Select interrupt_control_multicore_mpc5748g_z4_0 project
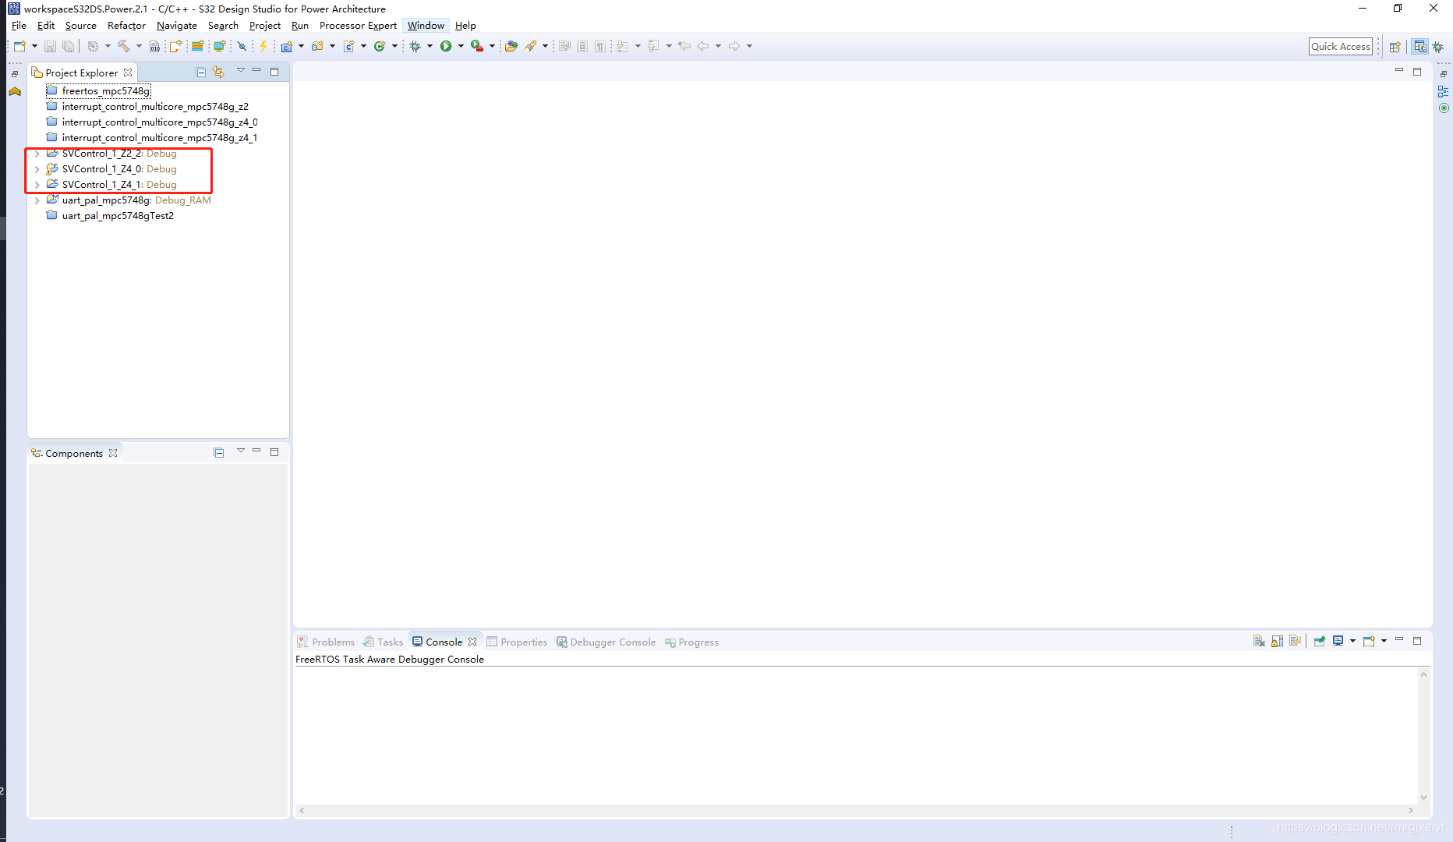 pyautogui.click(x=160, y=122)
